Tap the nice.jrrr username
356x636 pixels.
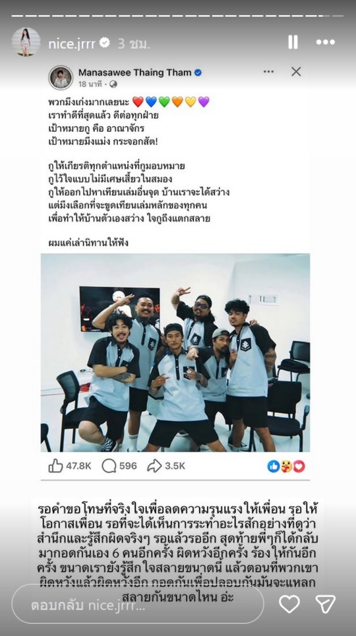[72, 43]
